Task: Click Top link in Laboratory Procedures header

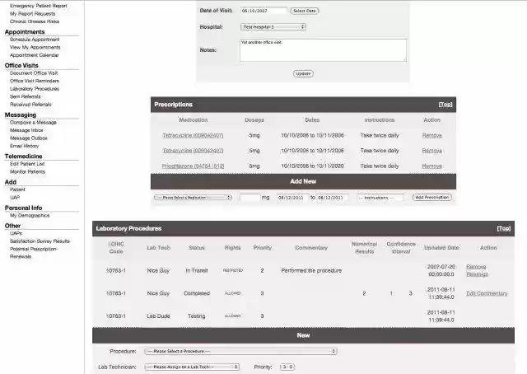Action: (503, 229)
